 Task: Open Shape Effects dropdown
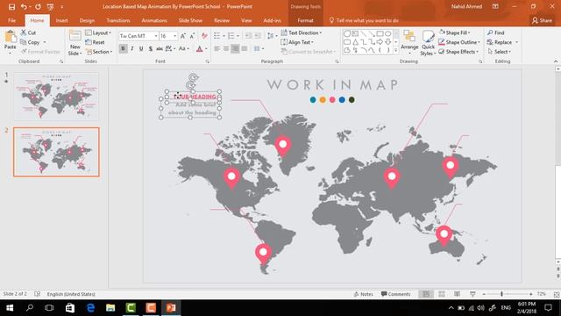pyautogui.click(x=458, y=52)
